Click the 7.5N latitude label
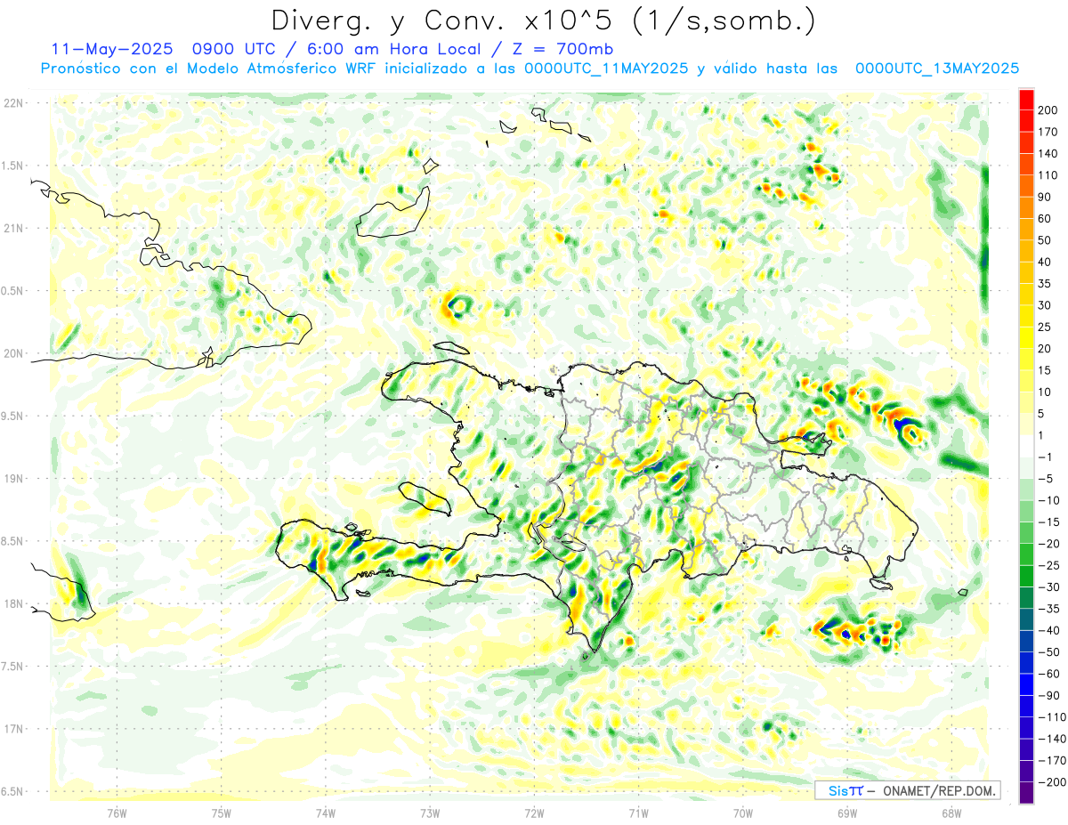 pos(13,667)
